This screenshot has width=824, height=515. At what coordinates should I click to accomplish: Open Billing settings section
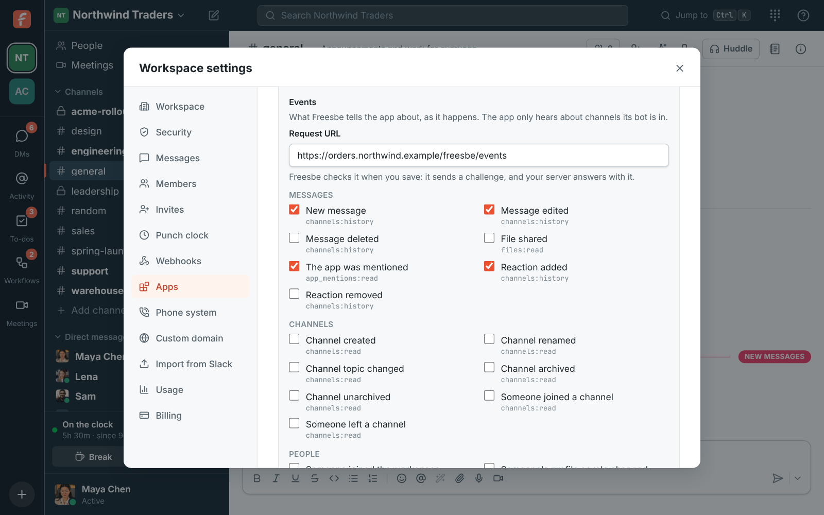pyautogui.click(x=190, y=416)
